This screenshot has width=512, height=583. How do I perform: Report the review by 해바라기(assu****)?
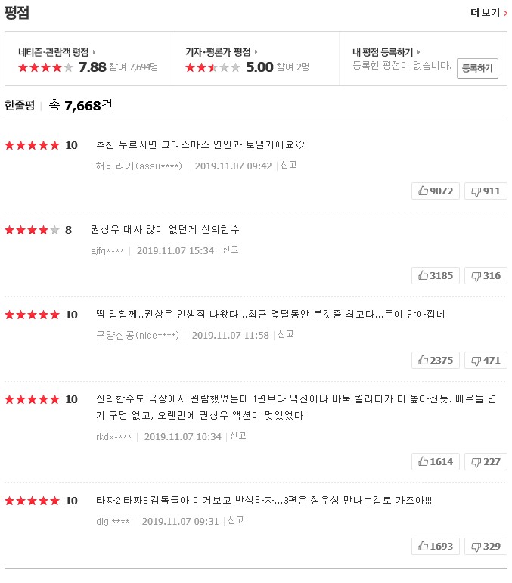(x=288, y=165)
